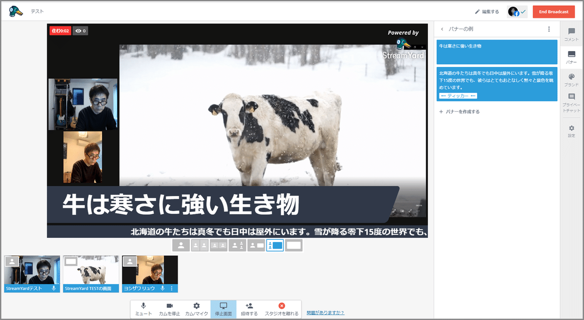The image size is (584, 320).
Task: Select the small-person plus screen layout
Action: coord(256,246)
